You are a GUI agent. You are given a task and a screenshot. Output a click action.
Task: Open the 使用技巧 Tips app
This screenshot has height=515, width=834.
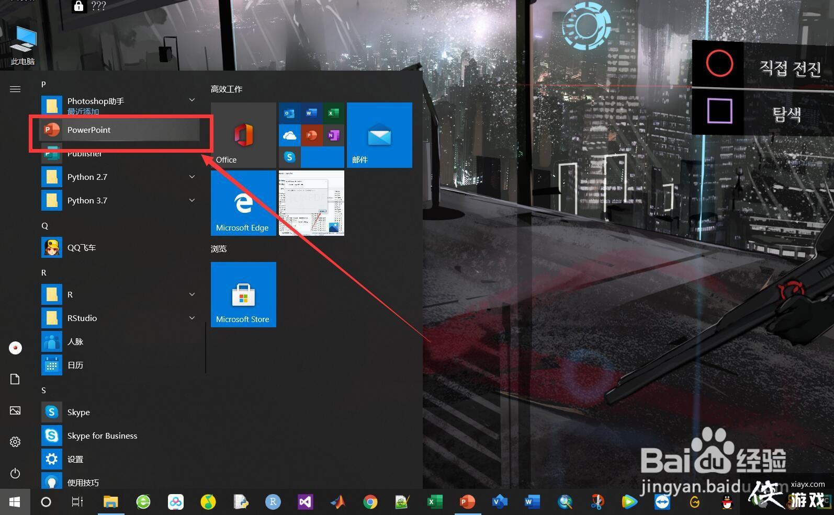point(120,482)
